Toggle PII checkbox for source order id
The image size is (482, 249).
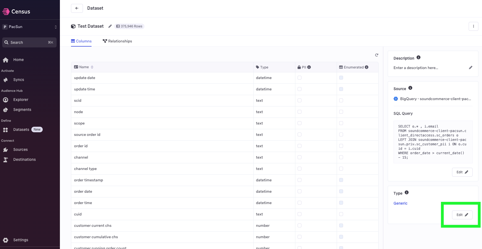(x=300, y=134)
